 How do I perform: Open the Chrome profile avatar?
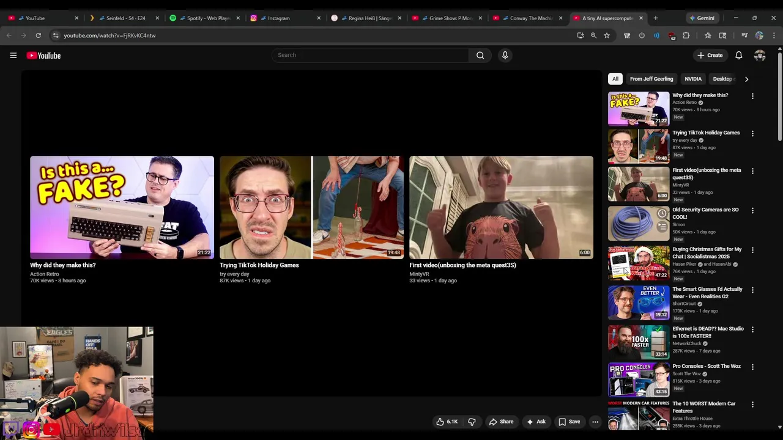[759, 35]
